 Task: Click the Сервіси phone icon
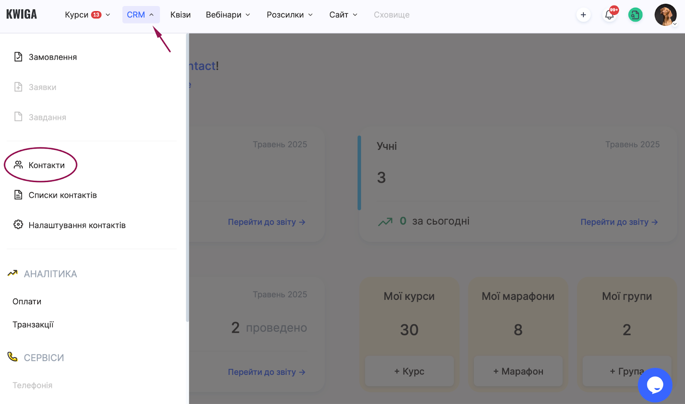click(x=12, y=356)
